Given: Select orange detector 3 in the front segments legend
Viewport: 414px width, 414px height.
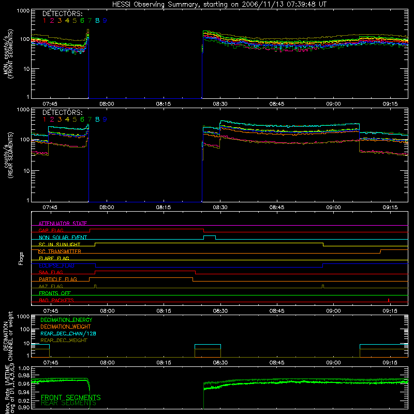Looking at the screenshot, I should 60,21.
